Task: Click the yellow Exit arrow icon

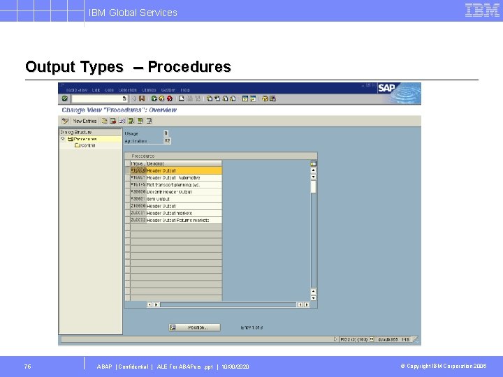Action: pos(161,98)
